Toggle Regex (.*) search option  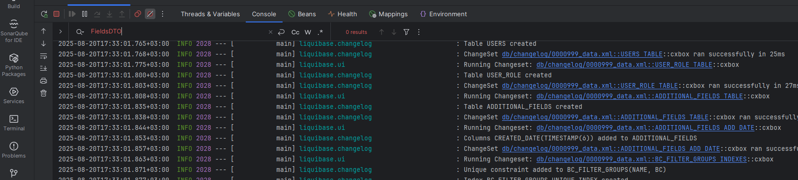point(320,32)
